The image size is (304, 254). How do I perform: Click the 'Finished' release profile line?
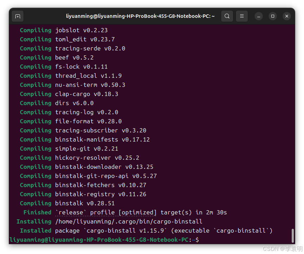click(x=125, y=212)
